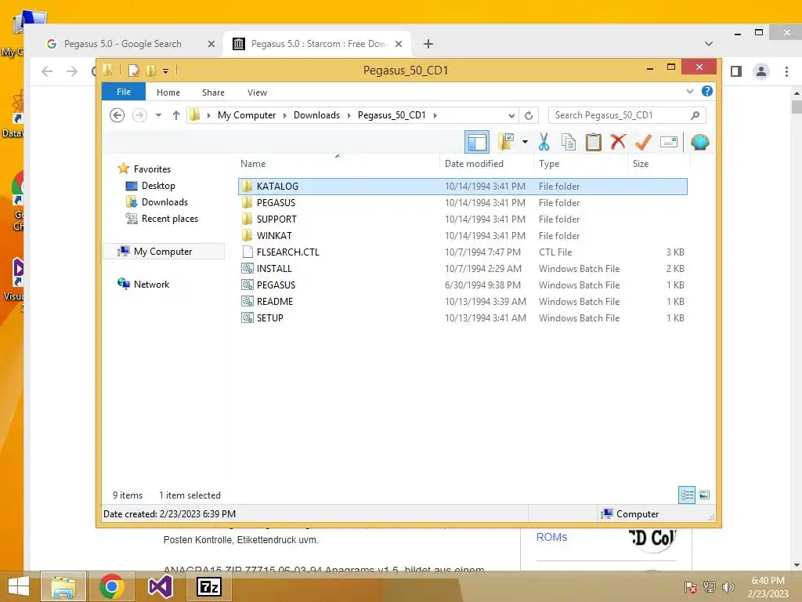Switch to large icons view button
The image size is (802, 602).
[x=704, y=495]
